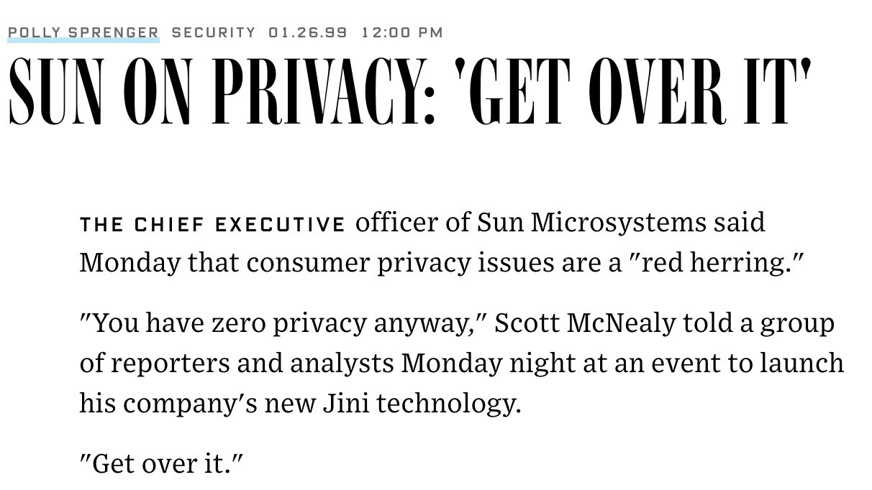Click the 01.26.99 publication date
Image resolution: width=872 pixels, height=490 pixels.
[308, 32]
